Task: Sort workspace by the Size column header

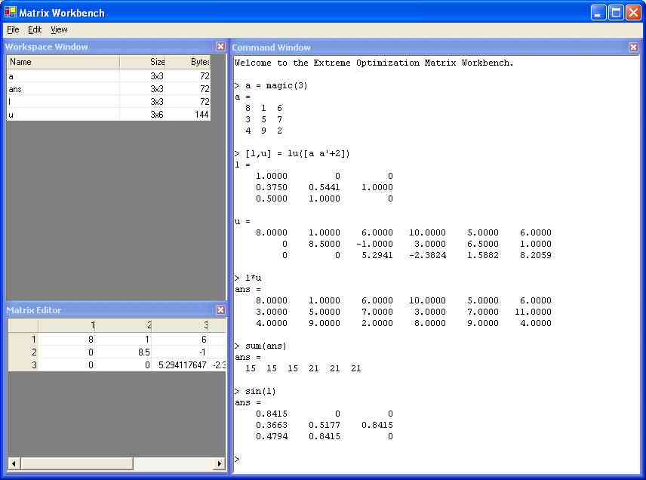Action: (143, 62)
